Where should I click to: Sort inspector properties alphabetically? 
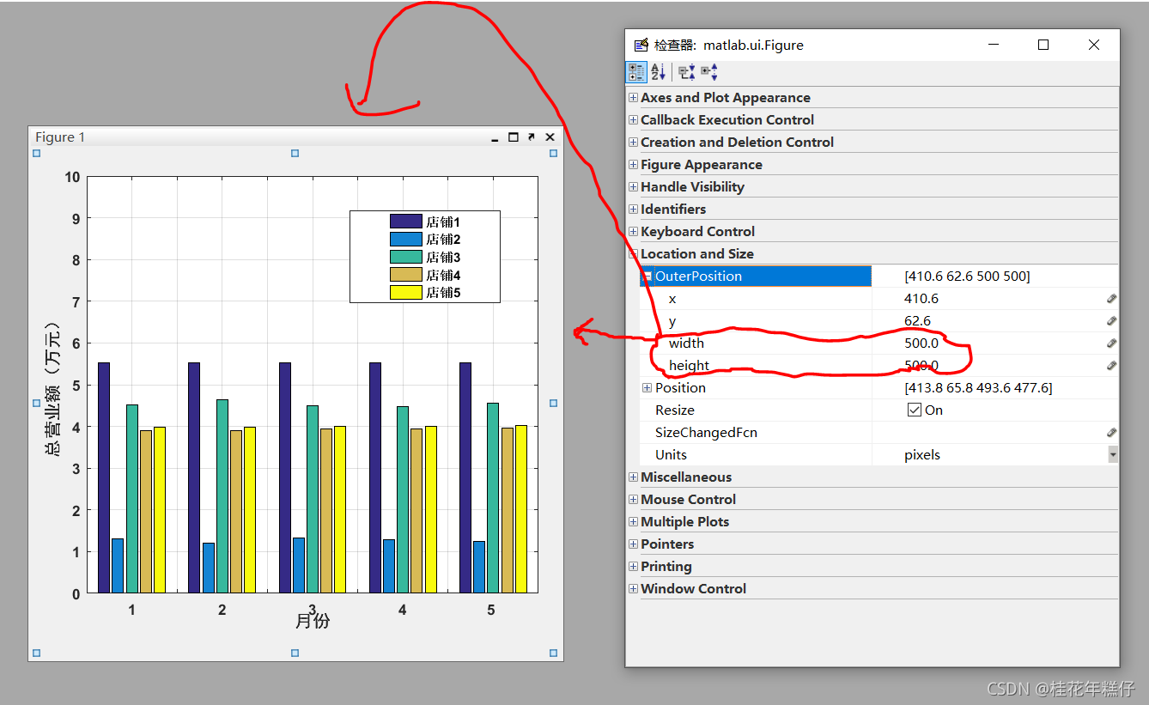tap(659, 72)
